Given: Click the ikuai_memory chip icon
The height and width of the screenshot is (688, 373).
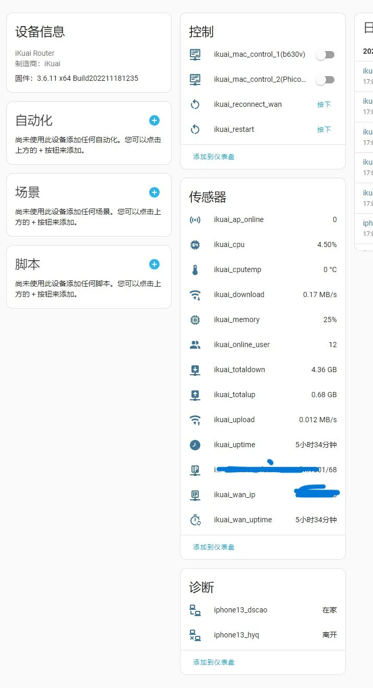Looking at the screenshot, I should point(195,320).
